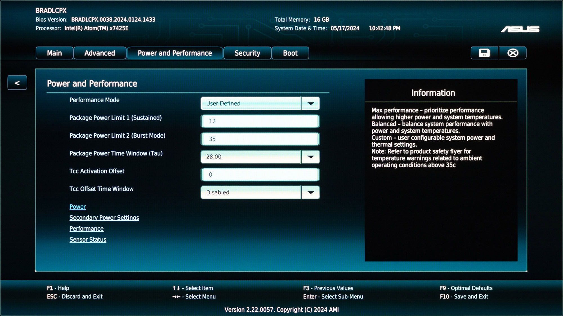Screen dimensions: 563x316
Task: Open the Power sub-menu link
Action: [x=77, y=206]
